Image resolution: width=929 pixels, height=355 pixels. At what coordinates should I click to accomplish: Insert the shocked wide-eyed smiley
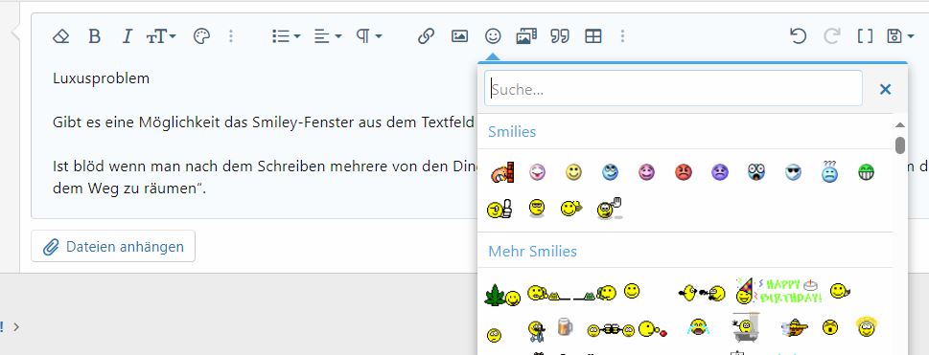click(x=756, y=172)
